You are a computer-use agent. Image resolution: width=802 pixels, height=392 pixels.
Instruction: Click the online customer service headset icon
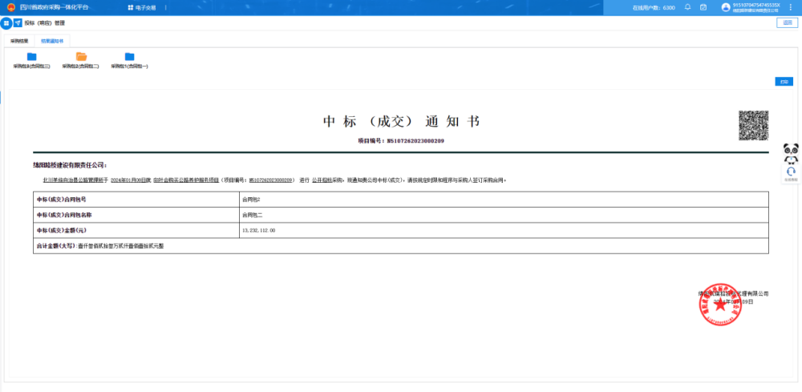click(x=791, y=172)
